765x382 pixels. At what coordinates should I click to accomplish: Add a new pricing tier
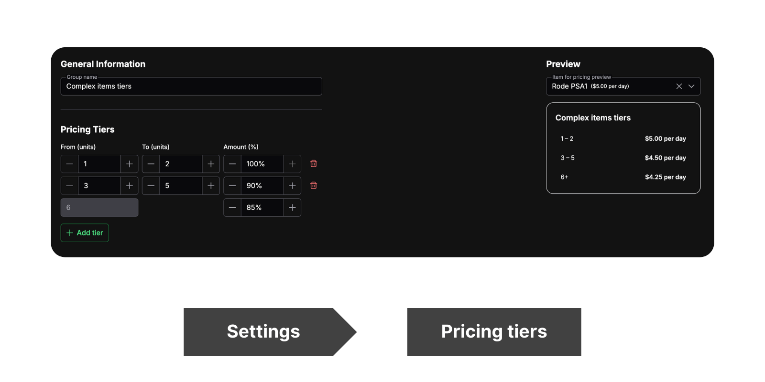point(85,233)
